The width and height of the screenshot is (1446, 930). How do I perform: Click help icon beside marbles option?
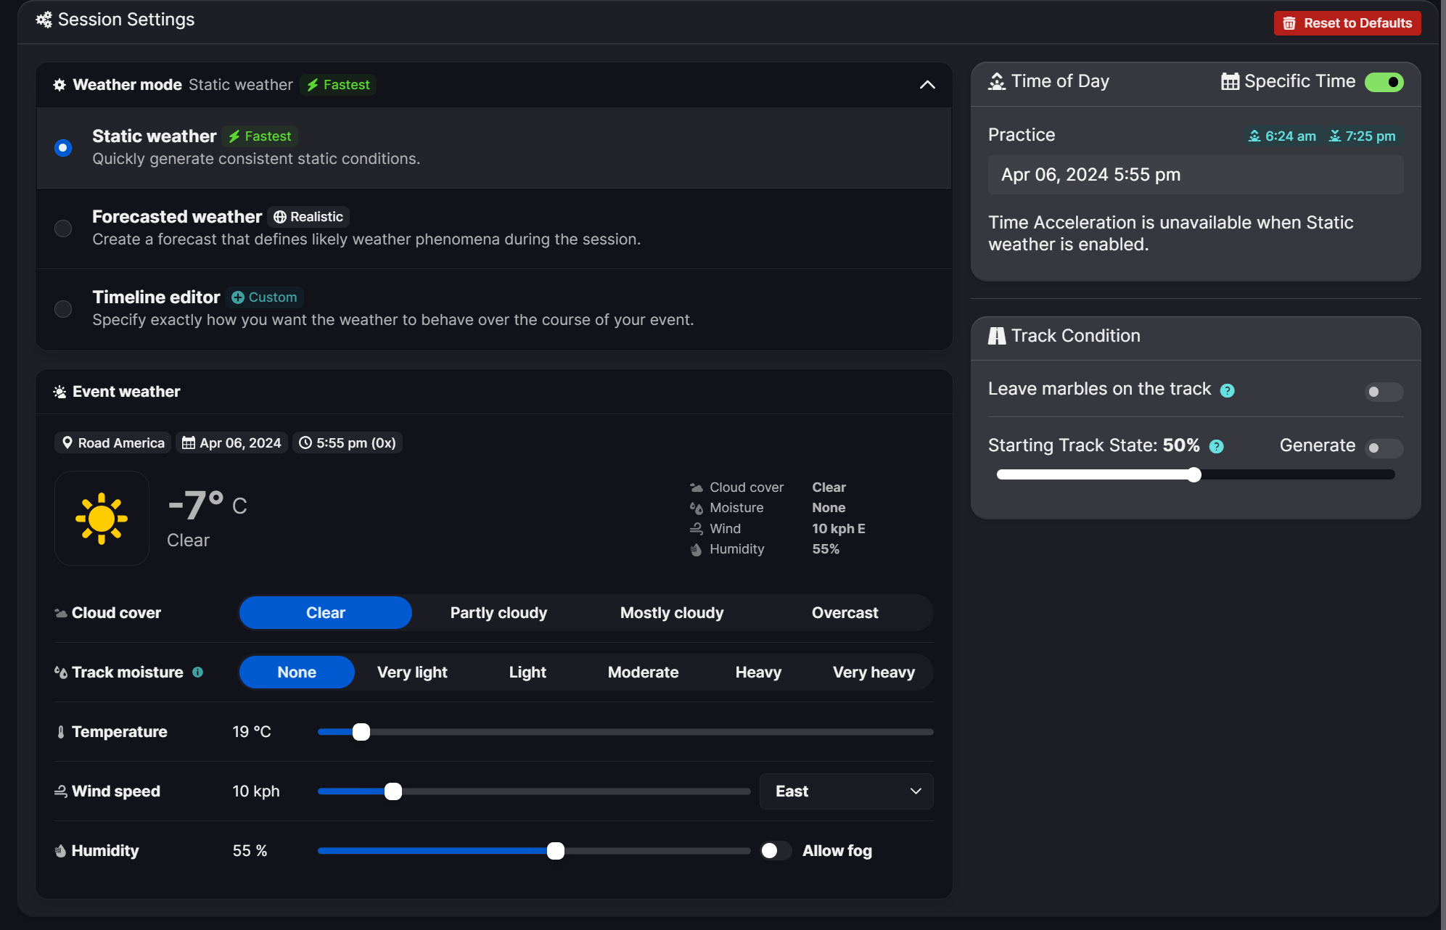tap(1227, 390)
